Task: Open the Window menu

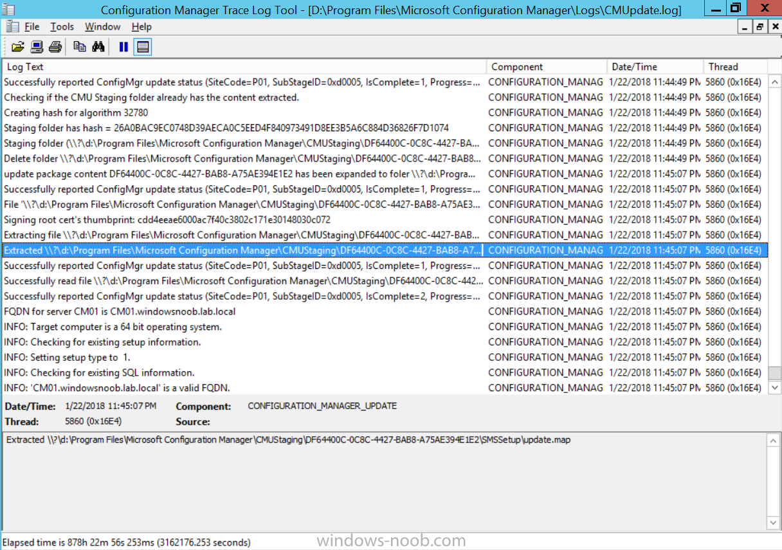Action: click(x=103, y=26)
